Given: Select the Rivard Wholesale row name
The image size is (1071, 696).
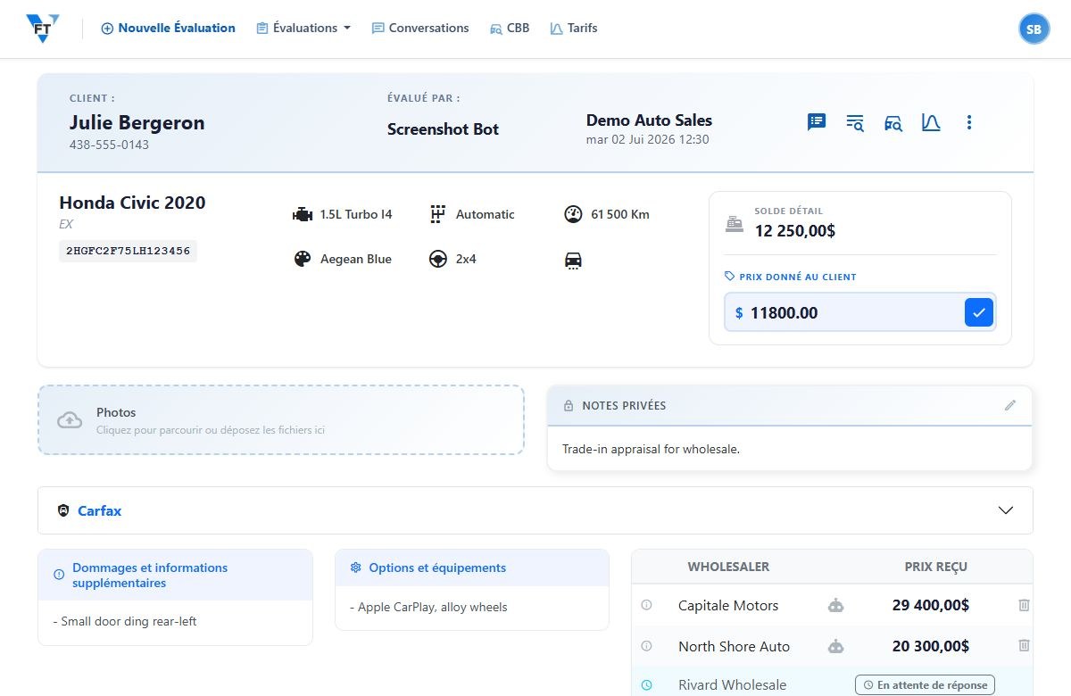Looking at the screenshot, I should point(733,685).
